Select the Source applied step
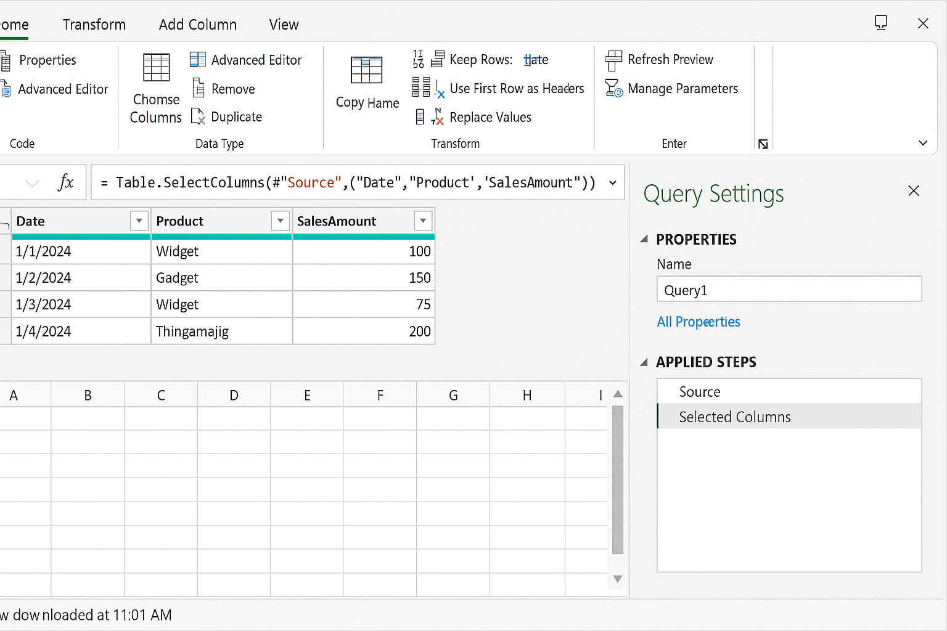The image size is (947, 631). point(789,392)
